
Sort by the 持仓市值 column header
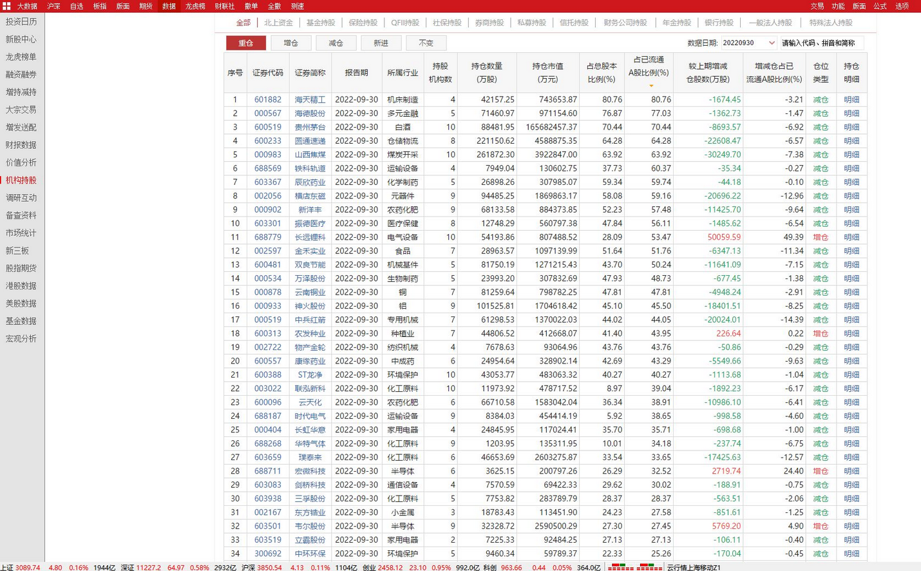(x=547, y=73)
